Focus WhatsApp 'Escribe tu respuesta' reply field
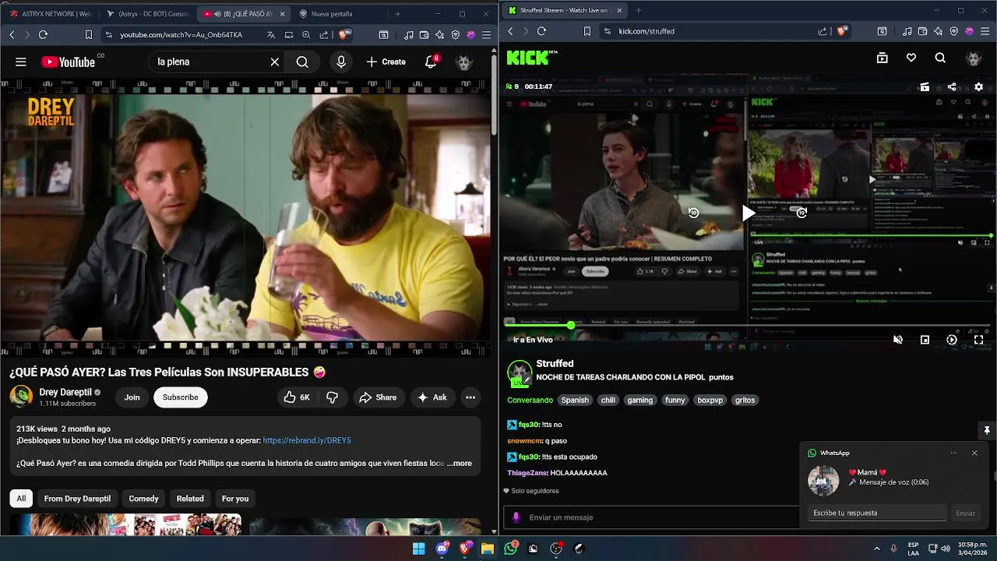The width and height of the screenshot is (997, 561). pyautogui.click(x=877, y=513)
